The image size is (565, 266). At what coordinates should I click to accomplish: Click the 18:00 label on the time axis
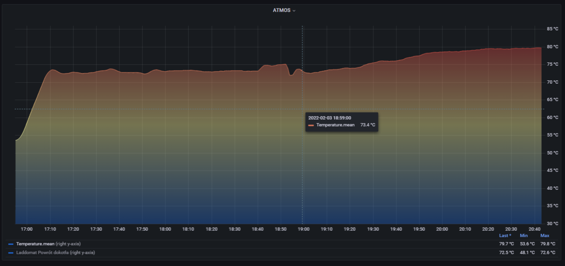coord(165,229)
